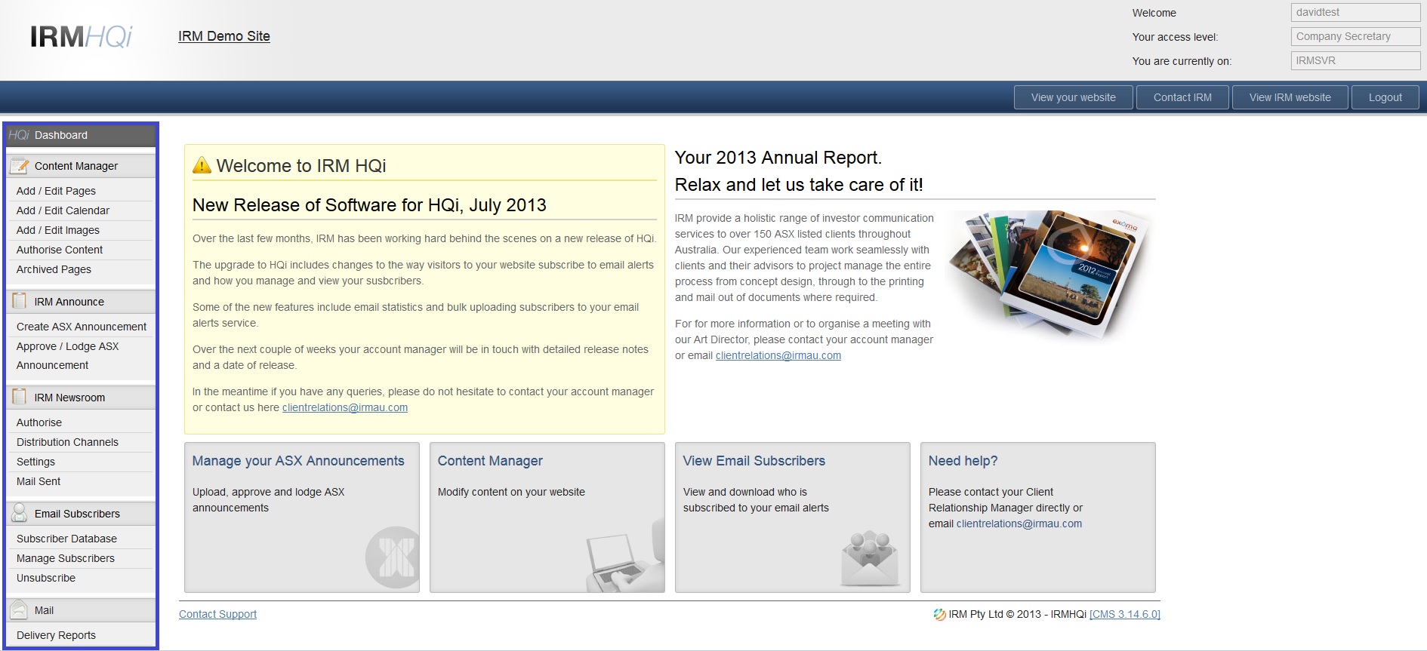The image size is (1427, 651).
Task: Open the Email Subscribers section header
Action: point(81,513)
